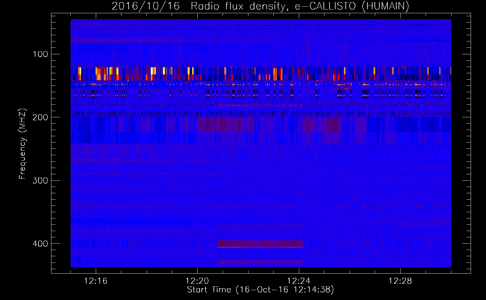Screen dimensions: 486x300
Task: Click the 12:20 time tick label
Action: pyautogui.click(x=197, y=281)
